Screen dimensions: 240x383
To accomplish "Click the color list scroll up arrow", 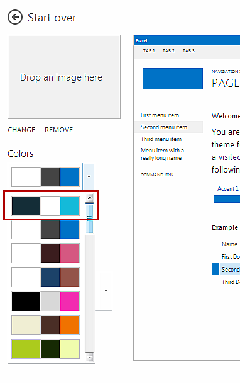I will point(90,198).
